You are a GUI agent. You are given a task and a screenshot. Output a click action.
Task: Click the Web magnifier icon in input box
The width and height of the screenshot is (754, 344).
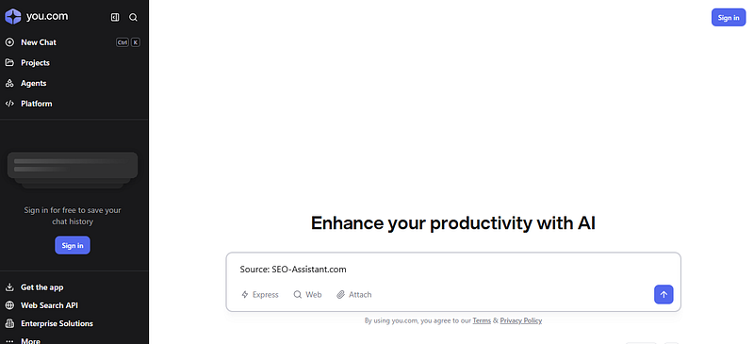pos(298,294)
